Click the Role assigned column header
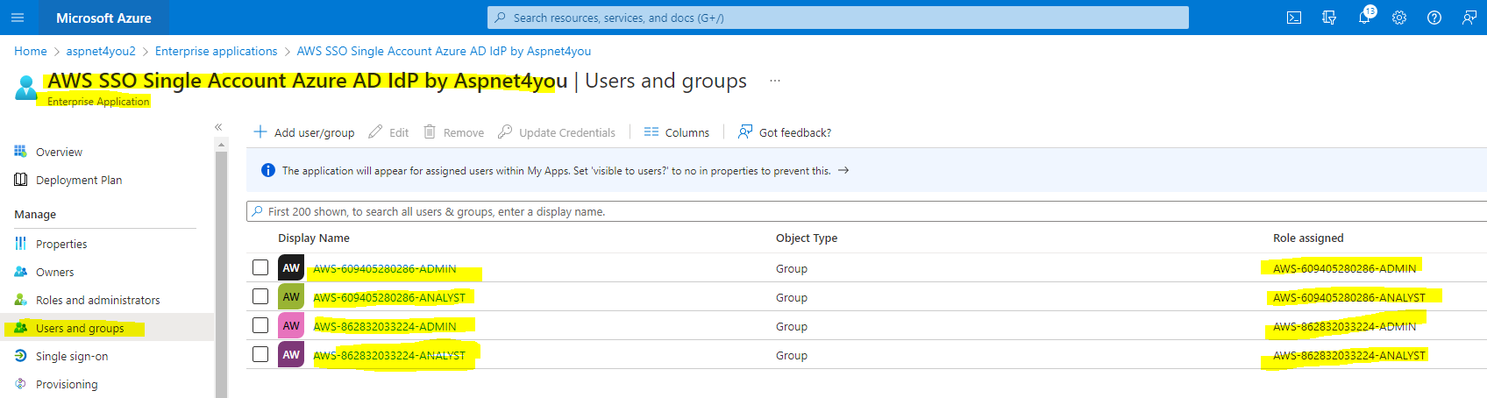 (1308, 238)
